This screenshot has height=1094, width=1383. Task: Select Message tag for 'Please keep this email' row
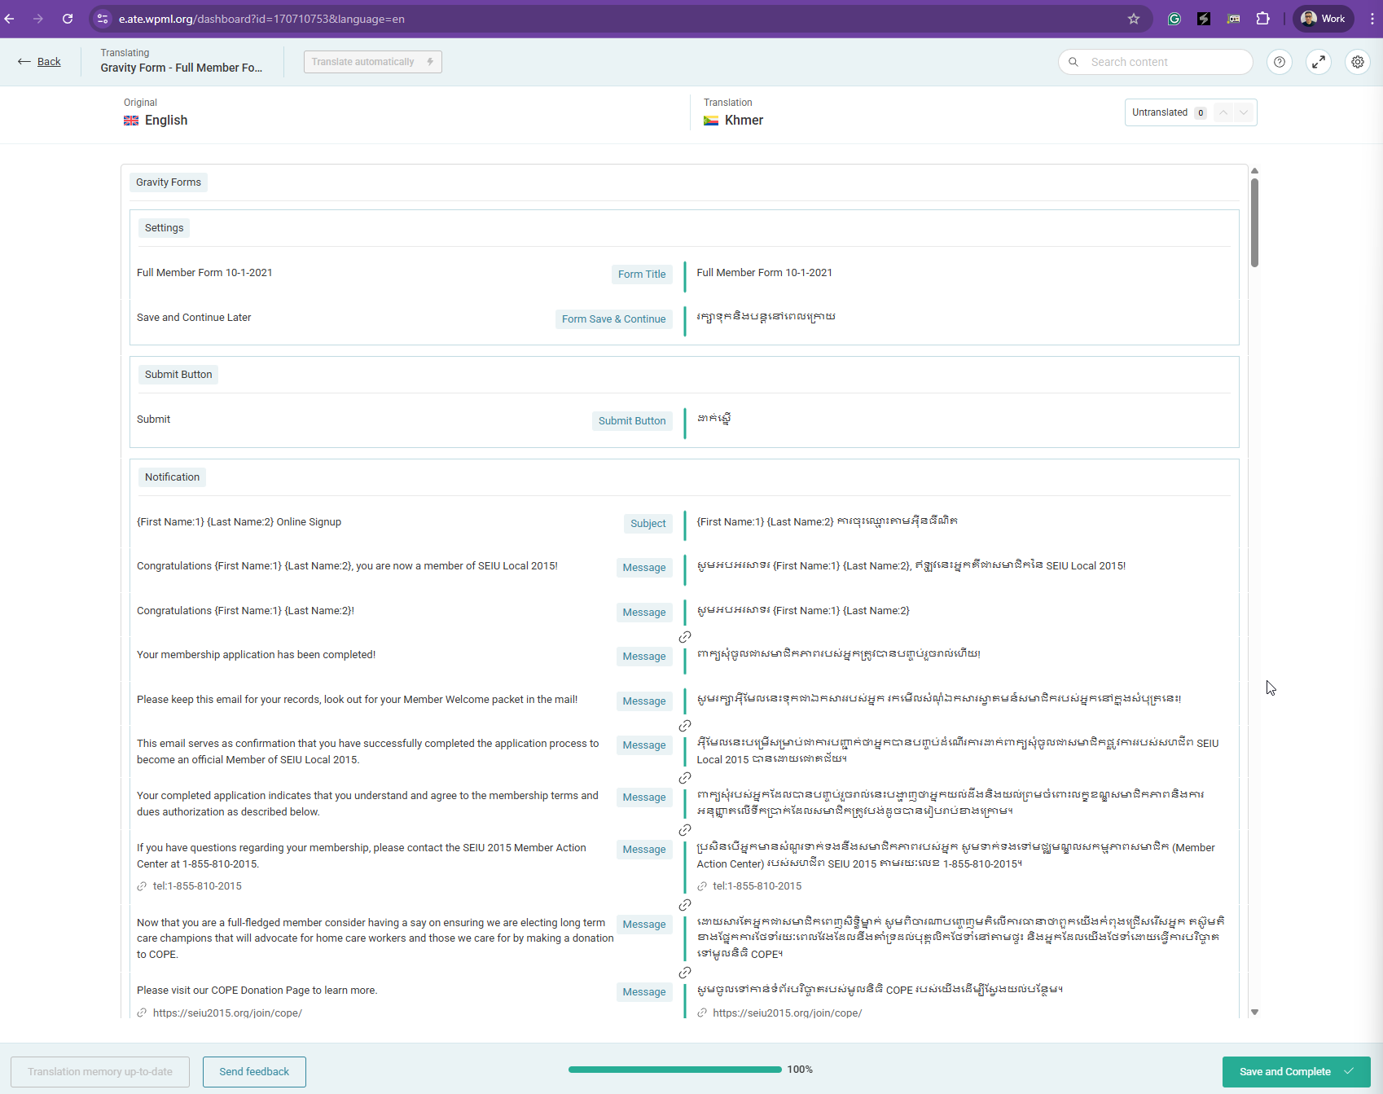click(x=644, y=701)
